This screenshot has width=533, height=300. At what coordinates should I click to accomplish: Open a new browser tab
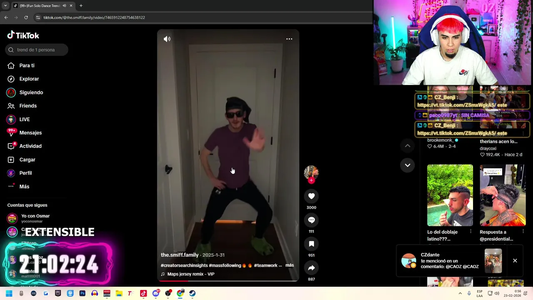tap(81, 5)
